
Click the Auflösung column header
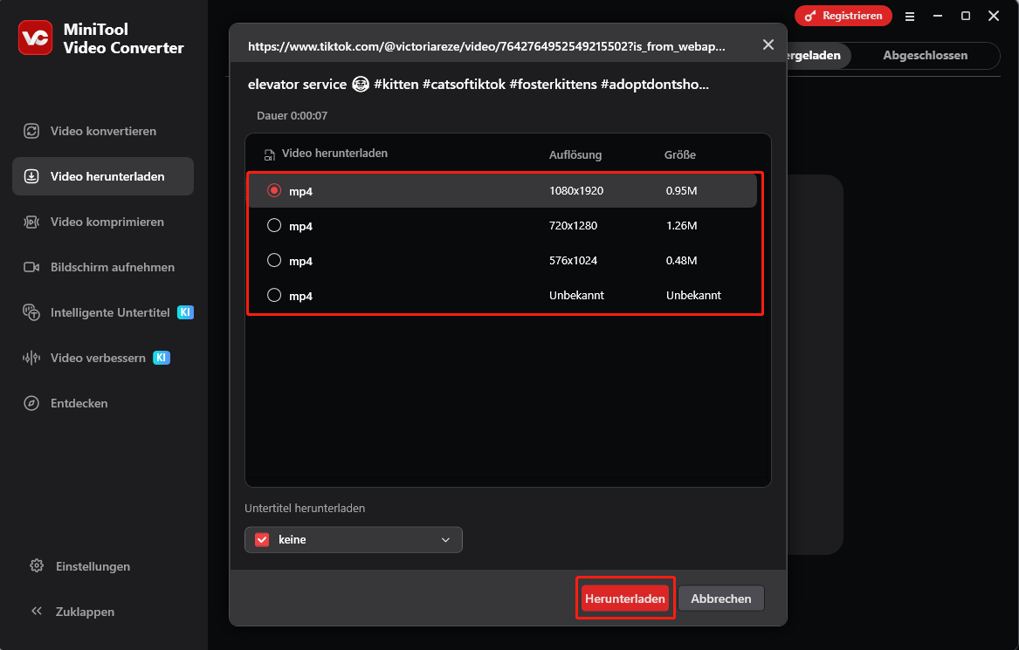575,155
